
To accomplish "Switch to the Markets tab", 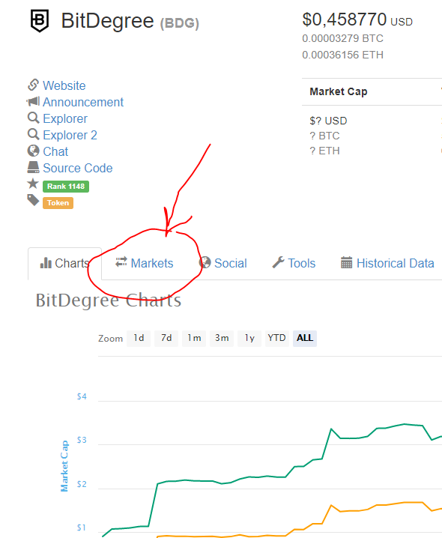I will 145,263.
